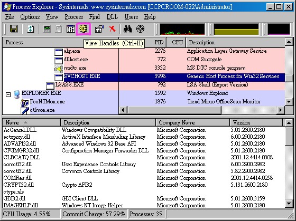Screen dimensions: 296x221
Task: Select the msdtc.exe process row
Action: click(x=143, y=68)
